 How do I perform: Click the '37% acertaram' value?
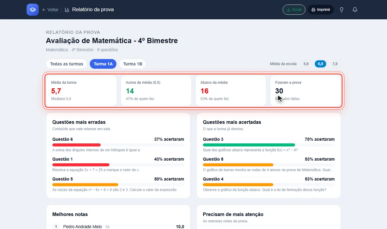pyautogui.click(x=169, y=139)
